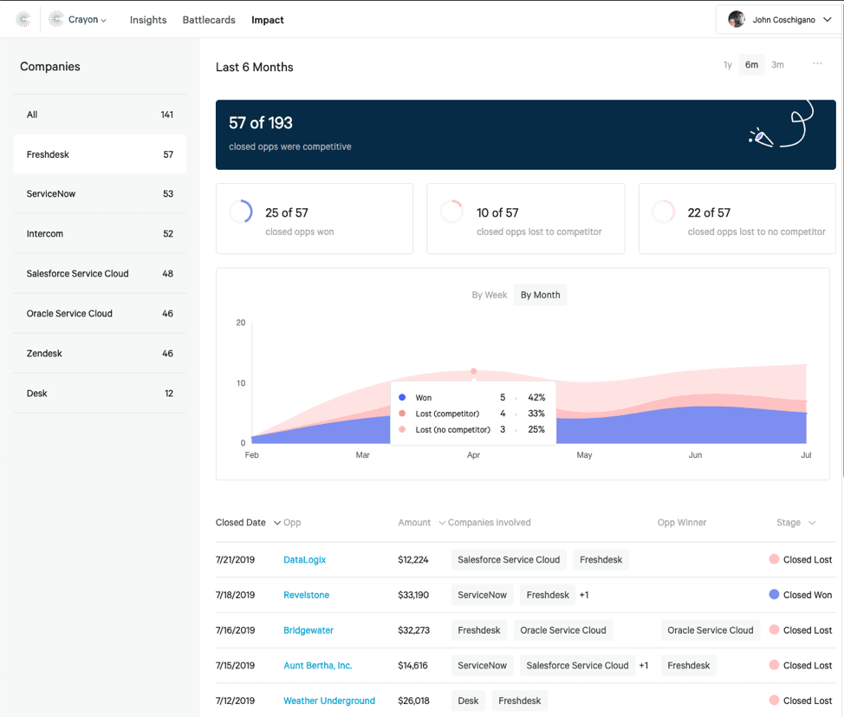Sort by the Closed Date column arrow
This screenshot has height=717, width=844.
[x=277, y=523]
